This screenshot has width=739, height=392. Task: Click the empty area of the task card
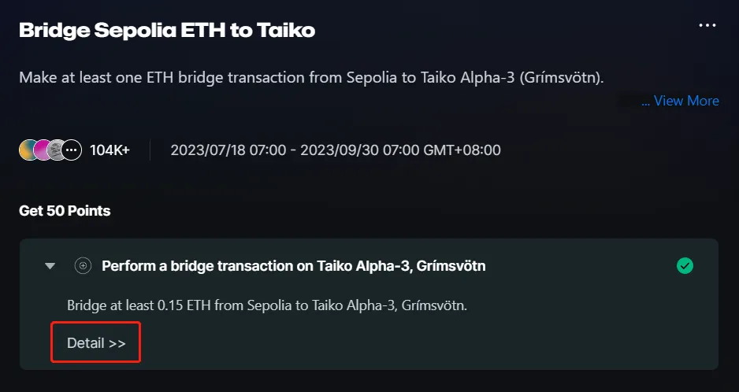click(x=424, y=342)
